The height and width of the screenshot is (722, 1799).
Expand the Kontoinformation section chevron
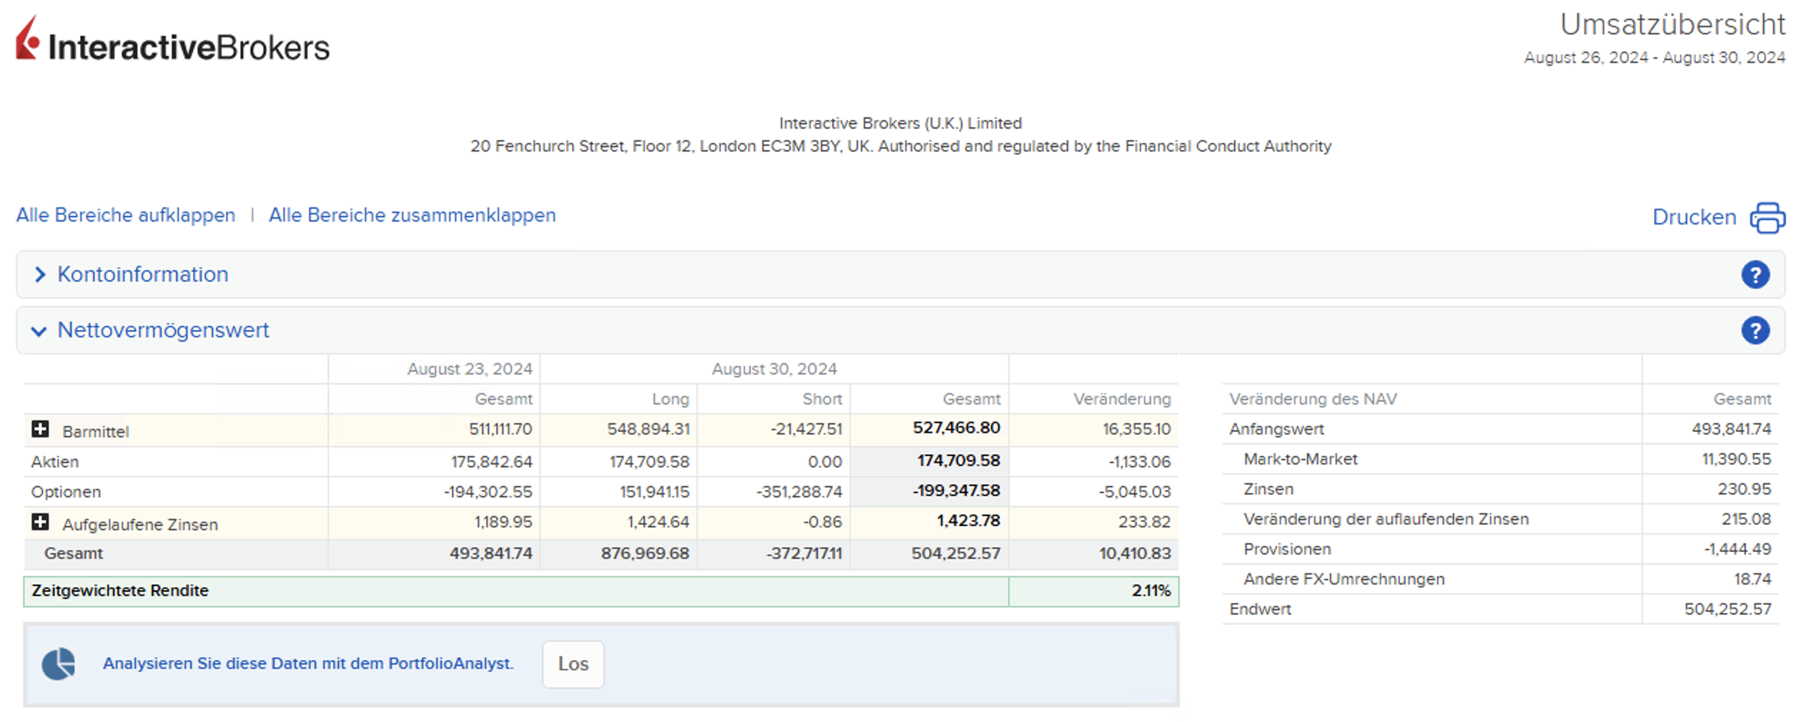click(x=40, y=275)
